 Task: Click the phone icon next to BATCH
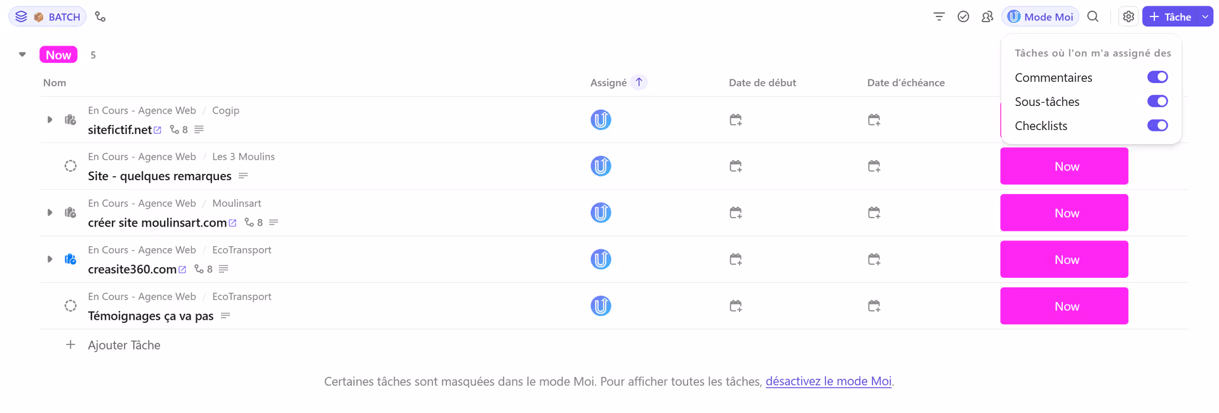click(x=100, y=16)
